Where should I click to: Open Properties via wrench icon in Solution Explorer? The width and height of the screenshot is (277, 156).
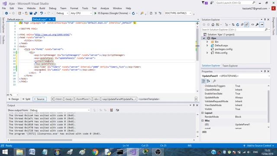(257, 25)
